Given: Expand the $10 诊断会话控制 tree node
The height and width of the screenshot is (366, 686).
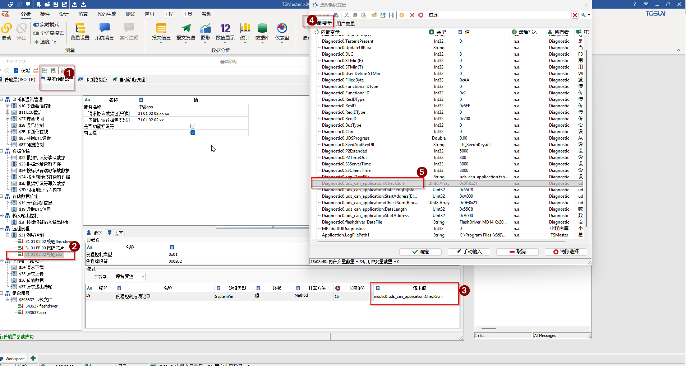Looking at the screenshot, I should (x=8, y=106).
